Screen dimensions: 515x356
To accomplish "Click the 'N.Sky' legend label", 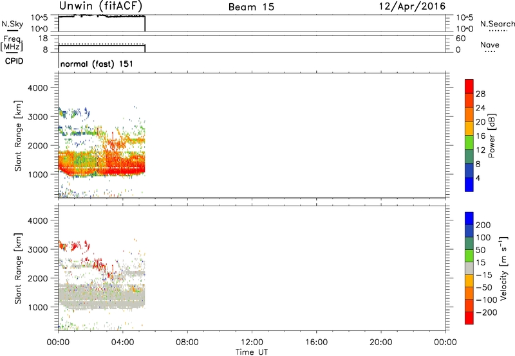I will [12, 24].
